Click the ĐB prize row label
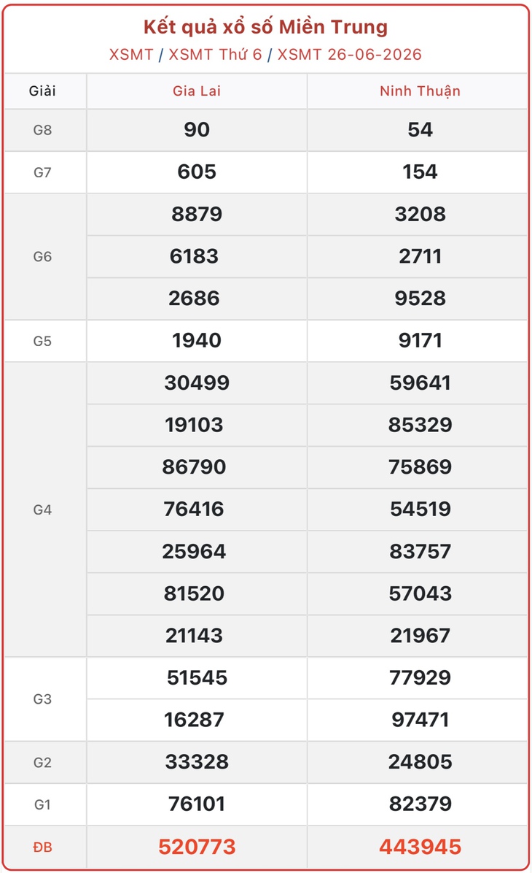Screen dimensions: 532x873 [x=42, y=847]
